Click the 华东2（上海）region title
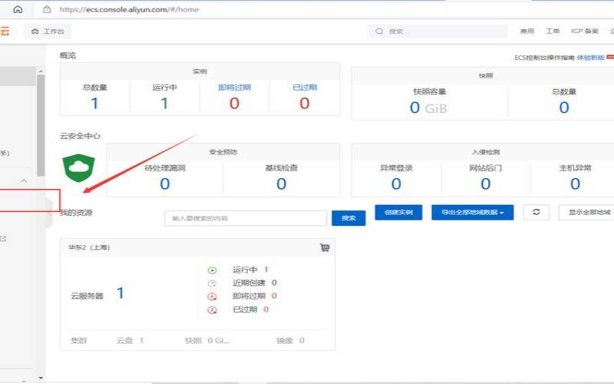 (89, 247)
